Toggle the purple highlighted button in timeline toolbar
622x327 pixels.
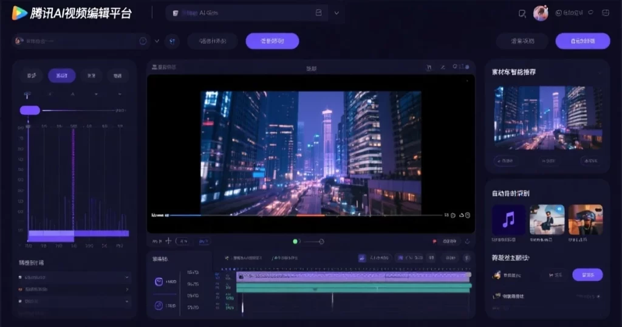pos(362,258)
